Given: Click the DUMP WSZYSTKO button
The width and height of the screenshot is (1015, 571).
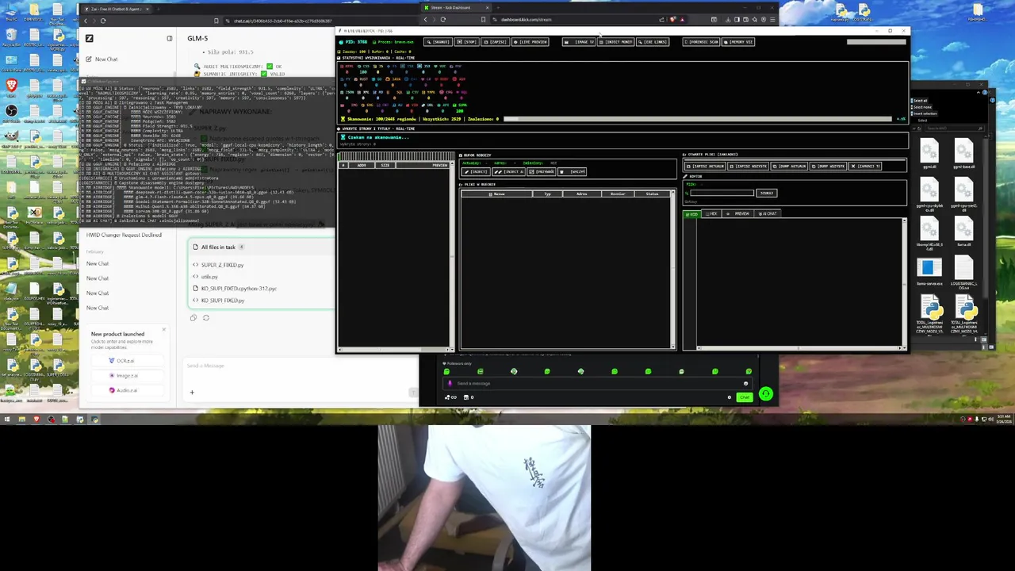Looking at the screenshot, I should tap(829, 167).
